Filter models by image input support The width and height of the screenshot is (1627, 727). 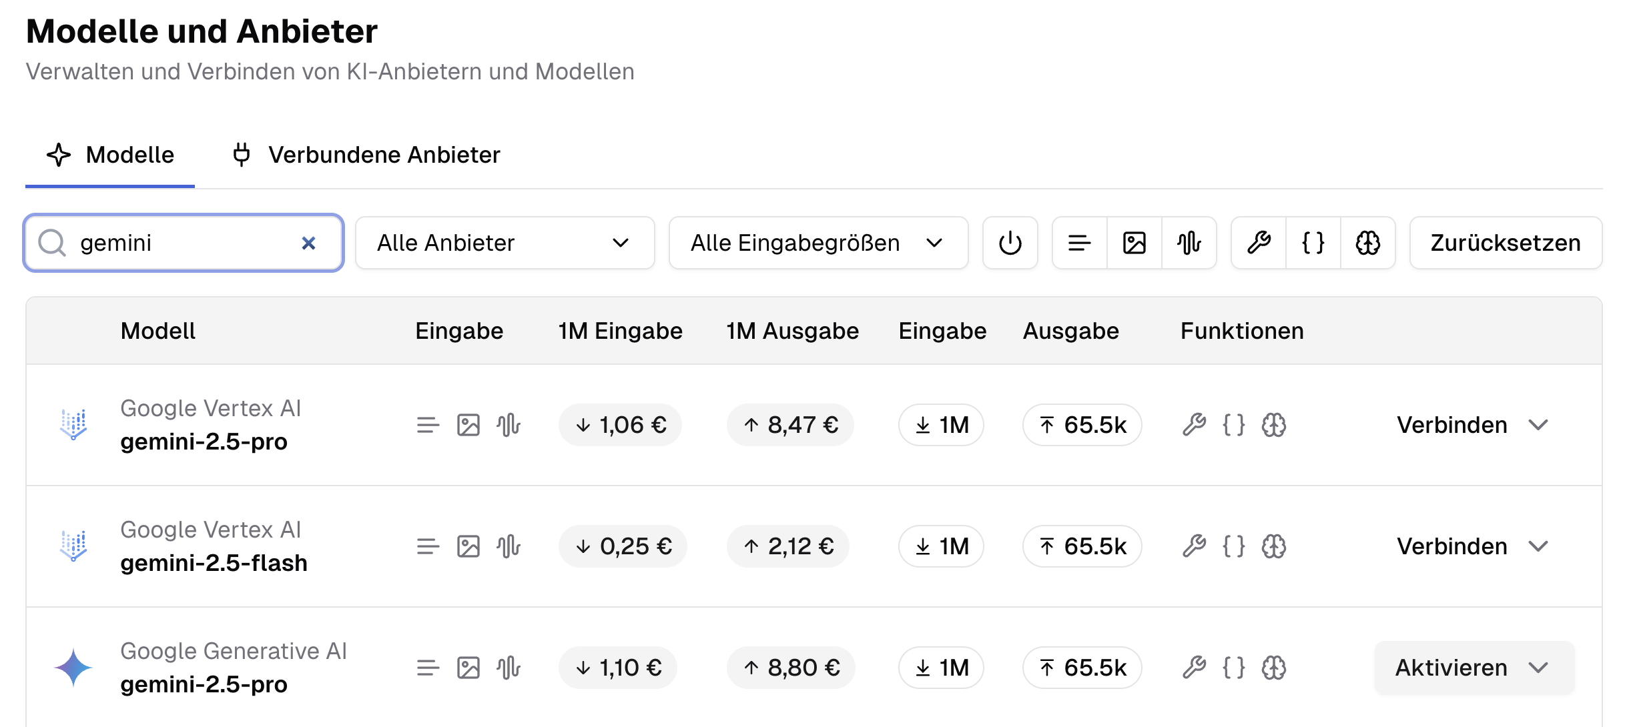tap(1135, 243)
